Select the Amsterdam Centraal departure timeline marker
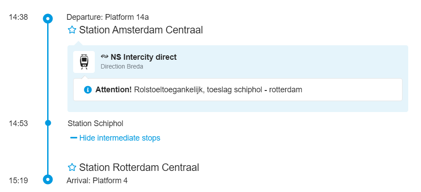421x192 pixels. (48, 18)
